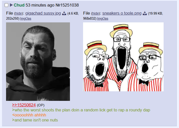This screenshot has width=179, height=128.
Task: Click the '53 minutes ago' timestamp
Action: coord(40,5)
